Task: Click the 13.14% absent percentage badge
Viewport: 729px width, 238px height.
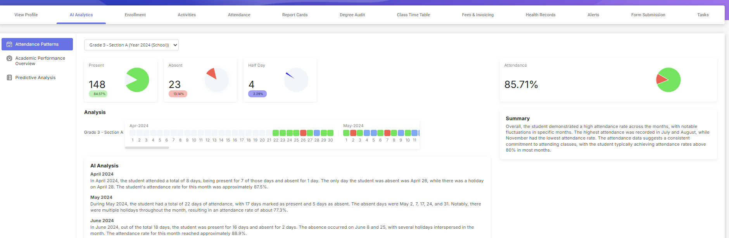Action: click(x=178, y=94)
